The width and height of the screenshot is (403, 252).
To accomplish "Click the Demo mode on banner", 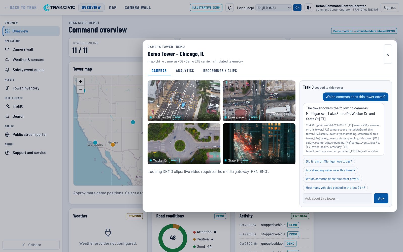I will [x=364, y=31].
